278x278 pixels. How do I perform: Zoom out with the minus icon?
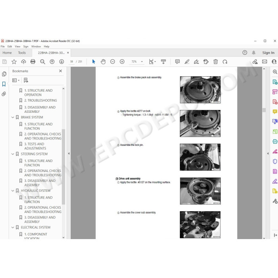[112, 62]
